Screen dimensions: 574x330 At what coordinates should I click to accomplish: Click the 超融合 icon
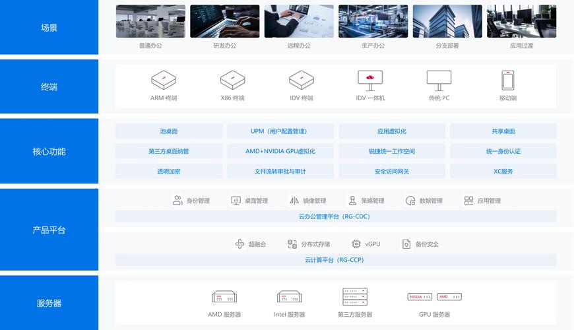tap(239, 244)
